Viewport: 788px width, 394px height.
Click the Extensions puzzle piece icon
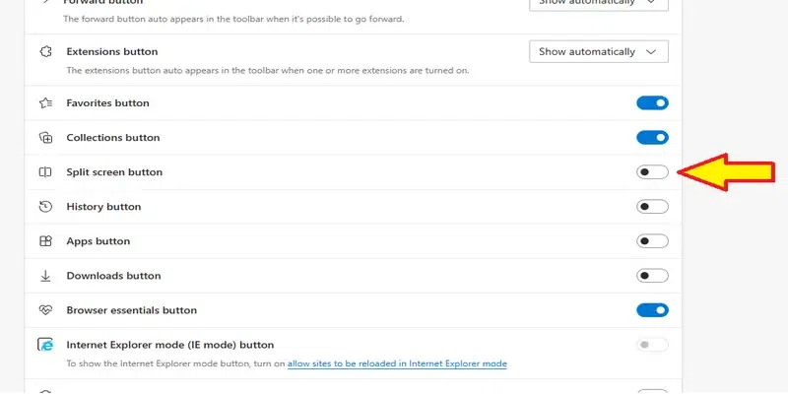pos(44,51)
